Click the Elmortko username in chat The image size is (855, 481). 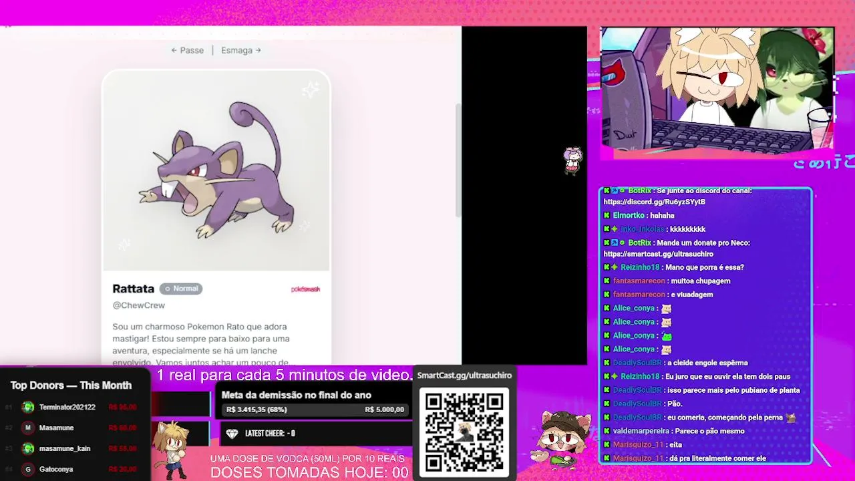[629, 216]
